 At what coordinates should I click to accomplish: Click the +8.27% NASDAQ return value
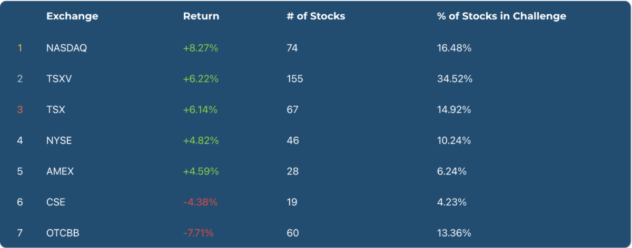pyautogui.click(x=201, y=48)
